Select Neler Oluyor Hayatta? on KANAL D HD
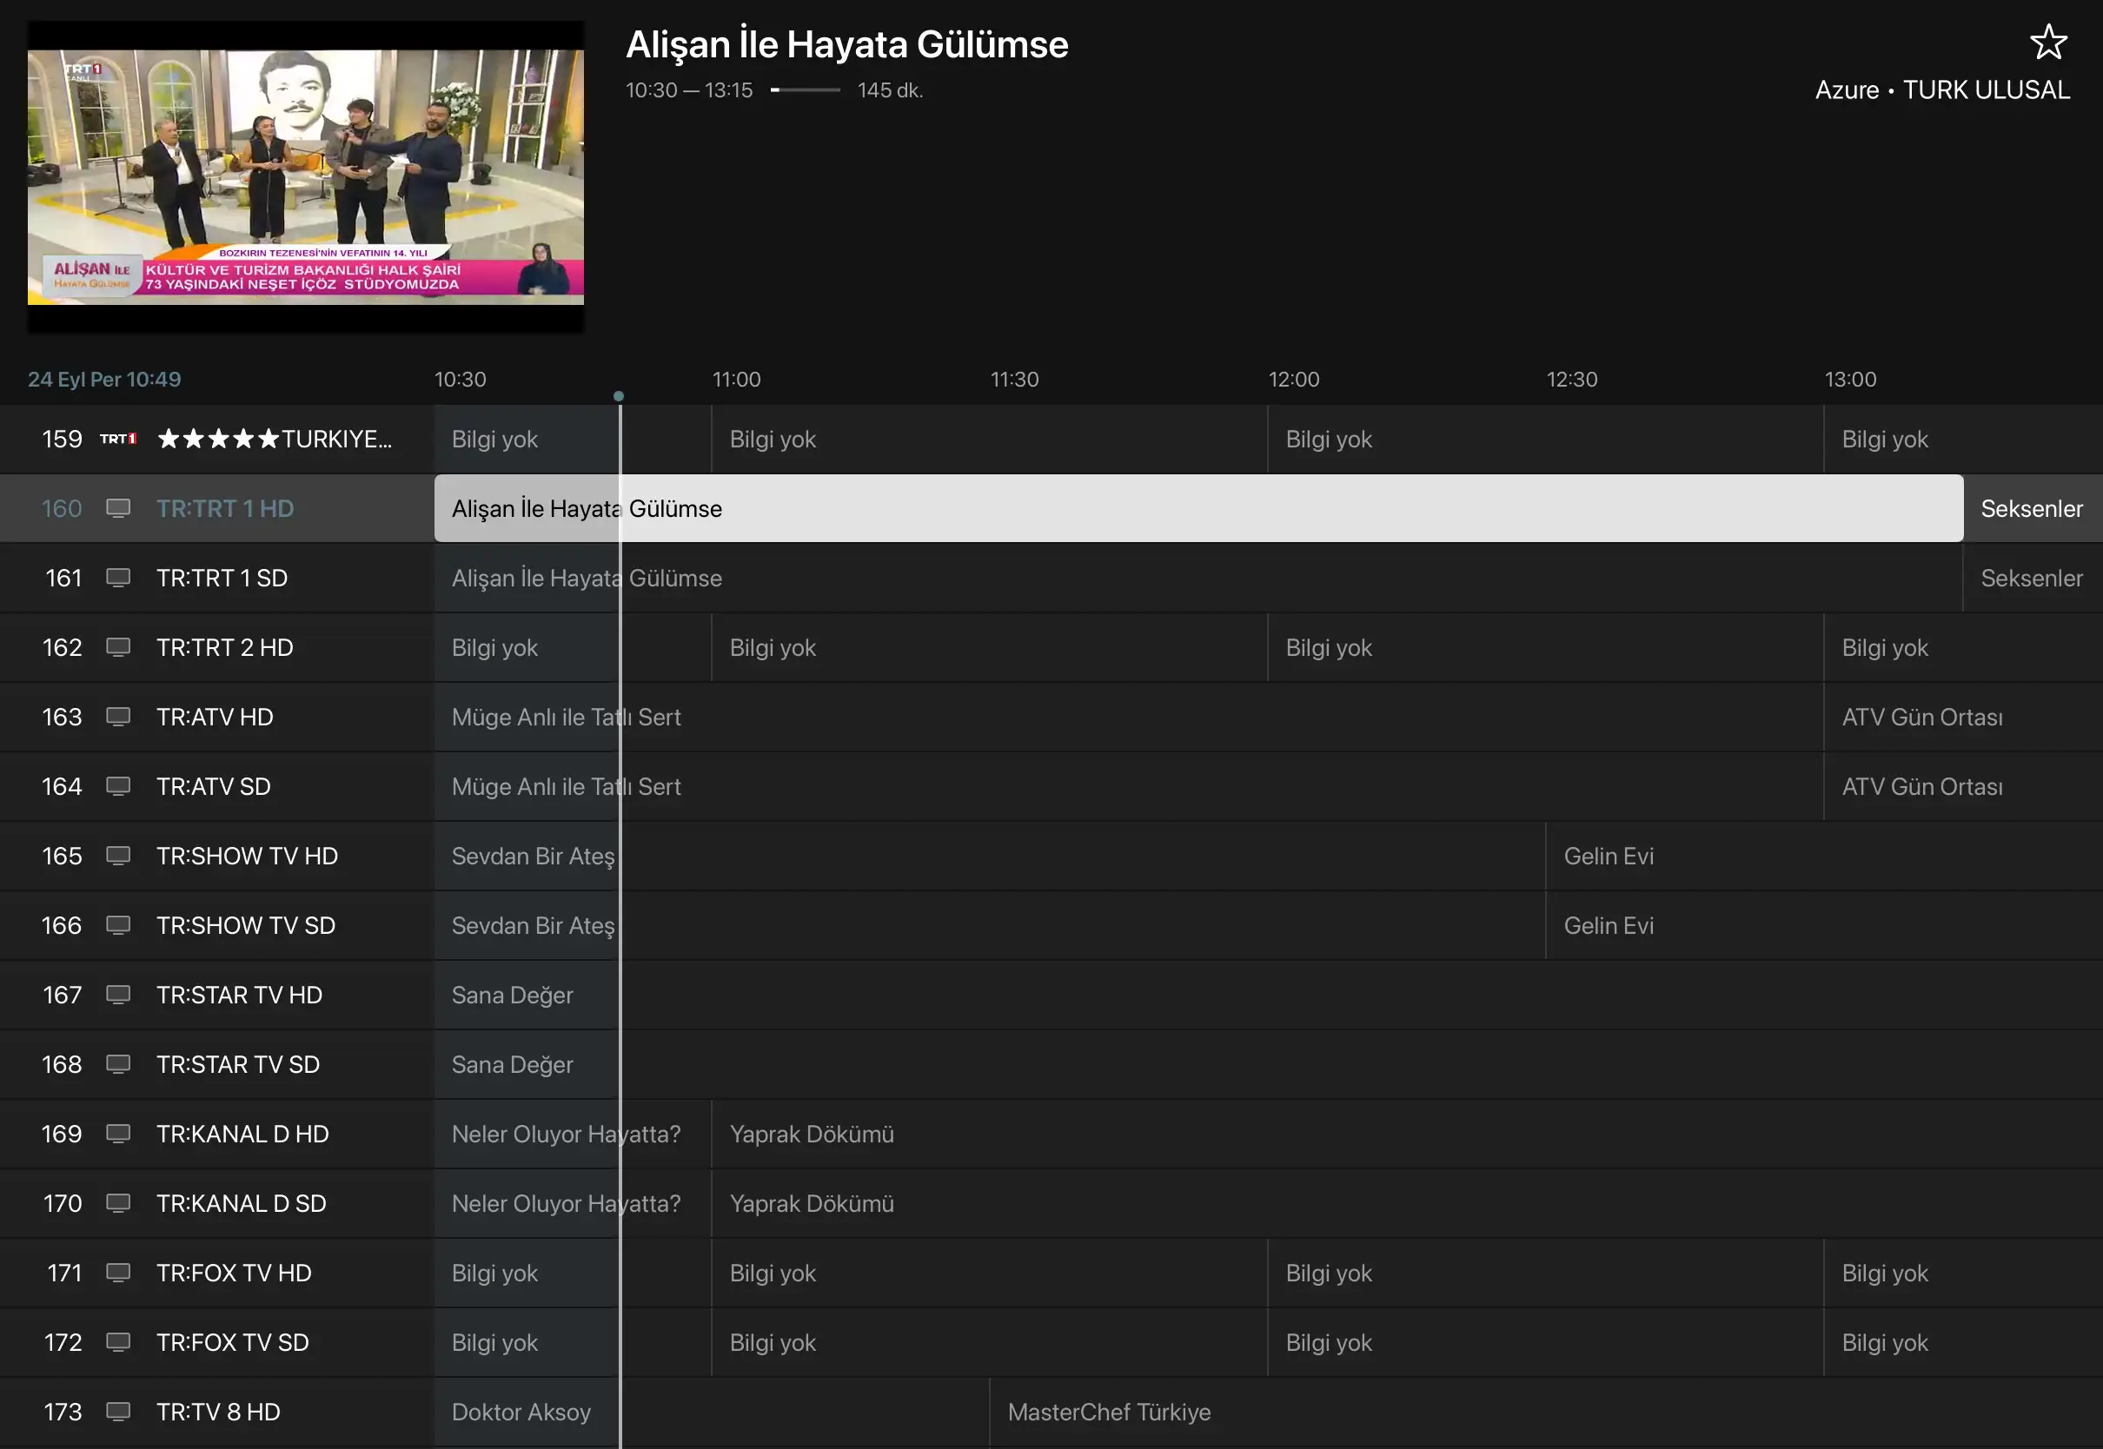This screenshot has width=2103, height=1449. [x=573, y=1134]
